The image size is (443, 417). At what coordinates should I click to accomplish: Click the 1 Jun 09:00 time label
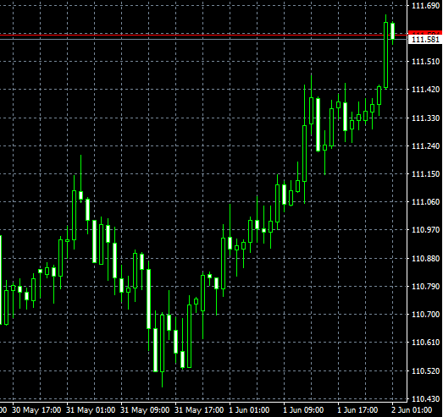[303, 410]
